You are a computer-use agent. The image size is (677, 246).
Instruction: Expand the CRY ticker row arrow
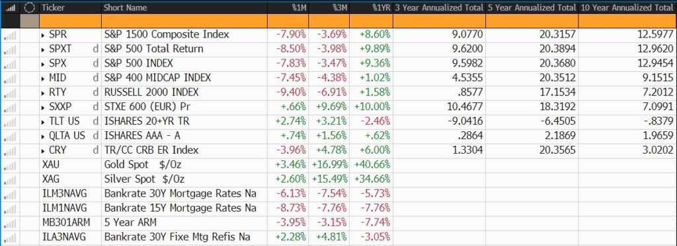coord(43,151)
